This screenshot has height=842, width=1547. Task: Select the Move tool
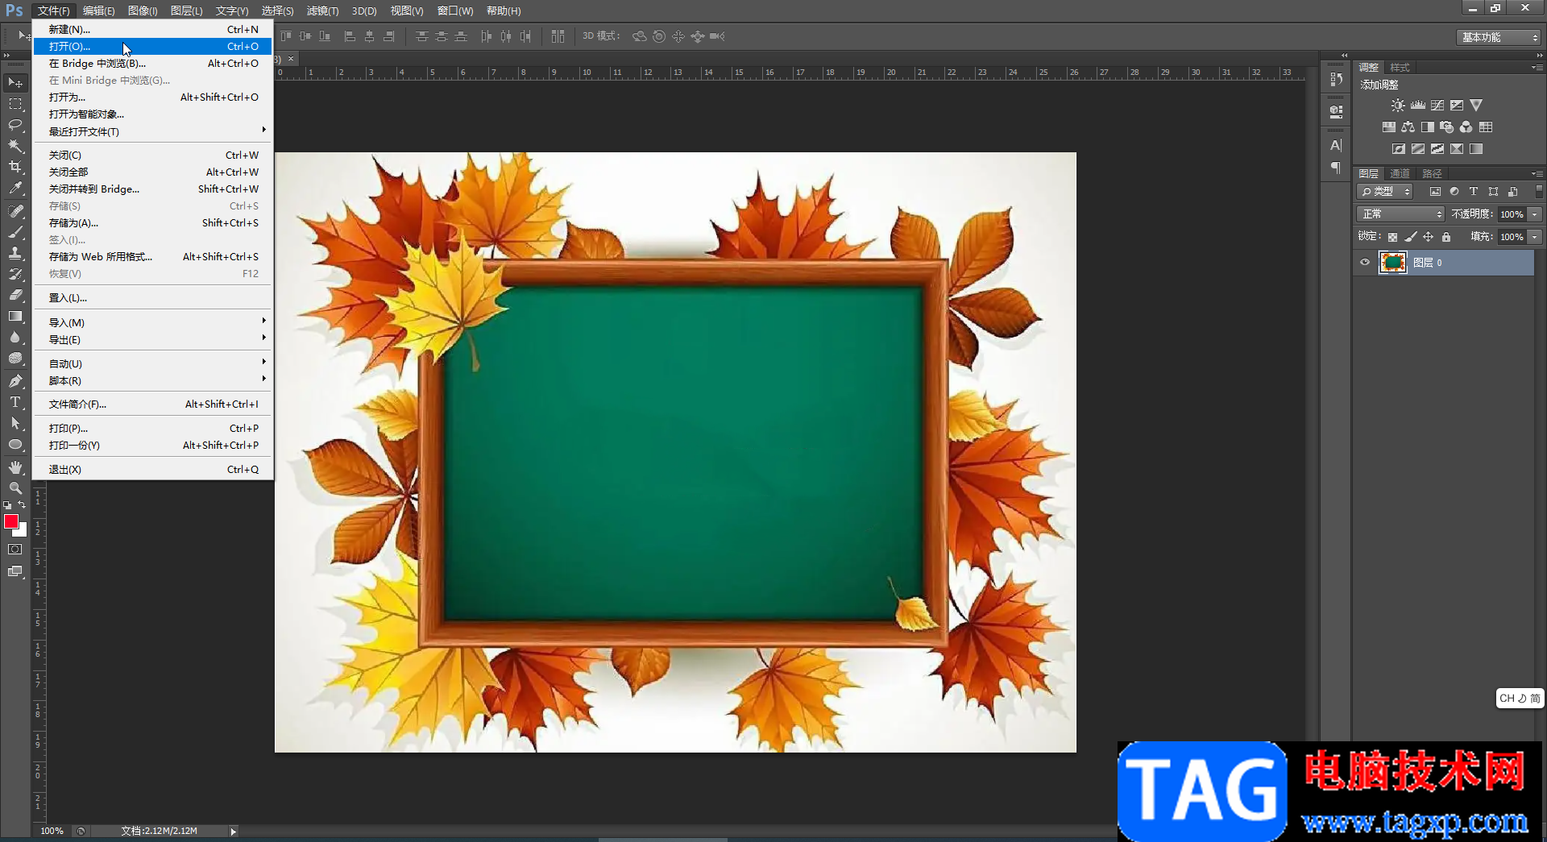15,83
